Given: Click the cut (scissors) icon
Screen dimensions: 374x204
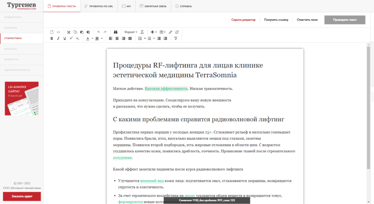Looking at the screenshot, I should tap(69, 32).
